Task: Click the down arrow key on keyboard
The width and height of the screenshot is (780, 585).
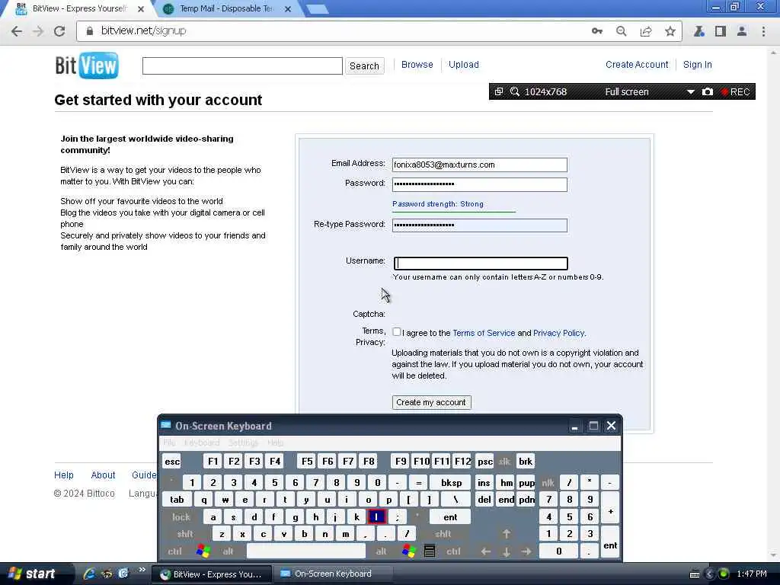Action: (507, 551)
